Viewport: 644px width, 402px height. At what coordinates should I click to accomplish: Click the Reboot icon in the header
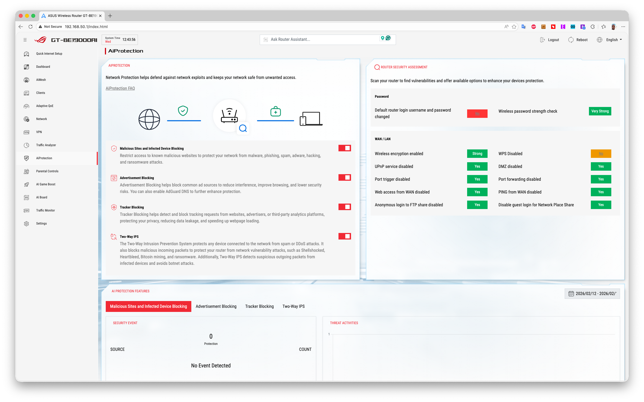point(571,40)
